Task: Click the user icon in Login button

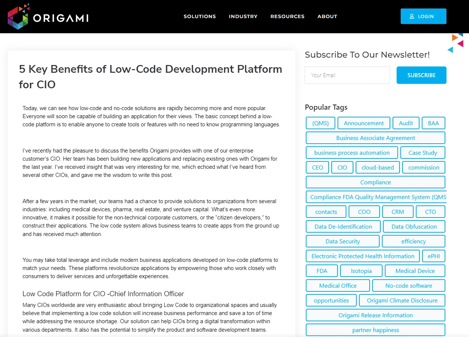Action: click(412, 16)
